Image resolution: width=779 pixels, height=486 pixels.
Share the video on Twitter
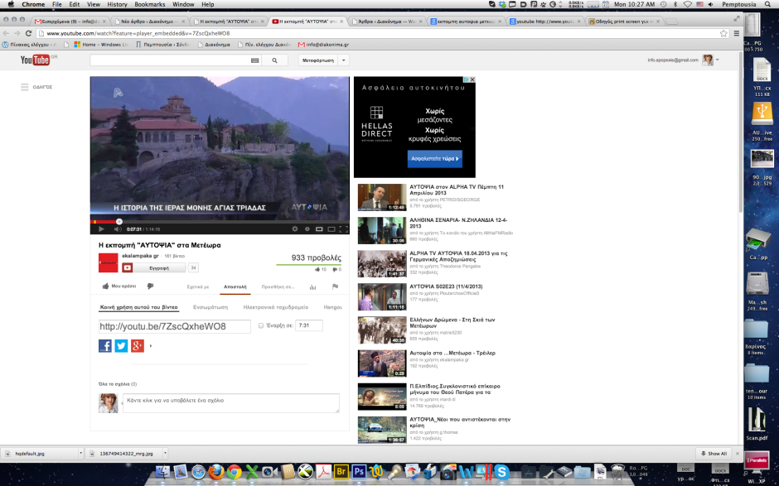point(121,346)
